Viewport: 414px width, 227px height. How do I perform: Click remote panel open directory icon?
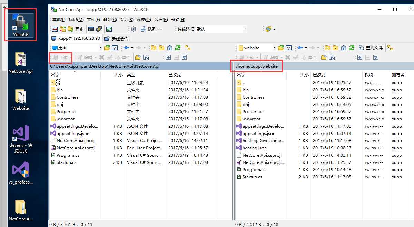point(281,48)
